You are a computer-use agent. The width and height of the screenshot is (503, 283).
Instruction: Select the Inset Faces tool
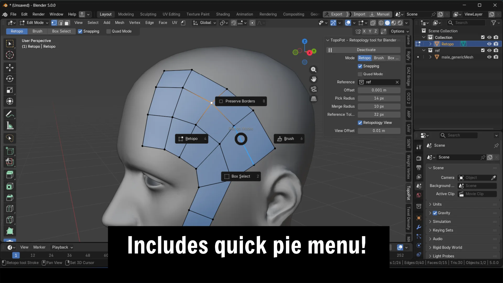coord(10,186)
